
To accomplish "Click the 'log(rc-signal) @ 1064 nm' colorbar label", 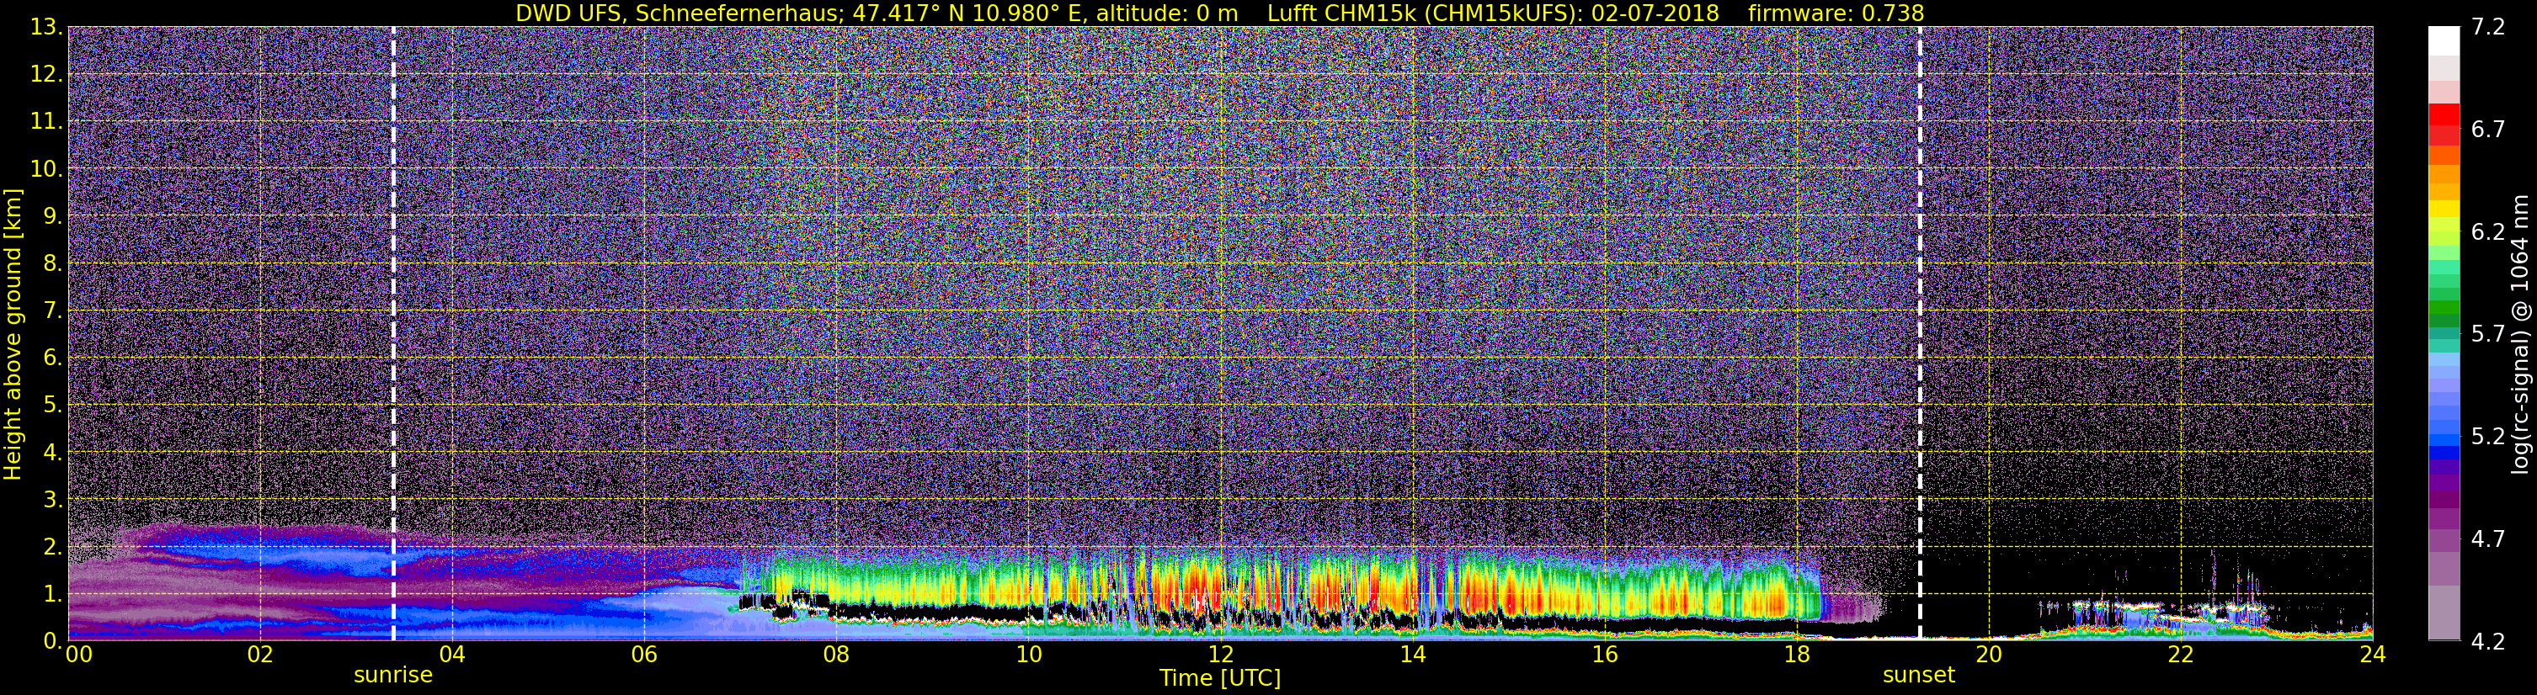I will 2520,334.
